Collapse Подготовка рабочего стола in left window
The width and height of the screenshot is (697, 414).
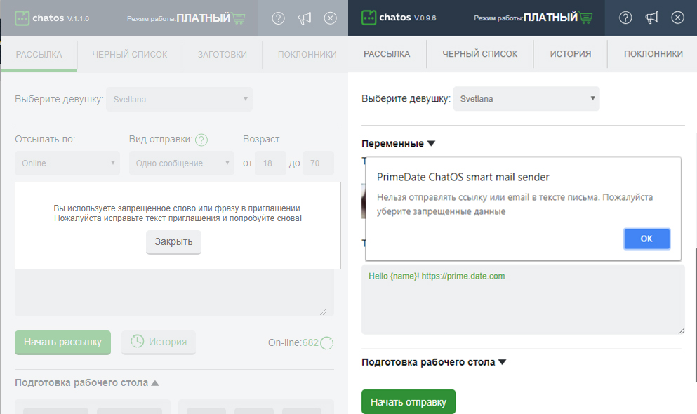pyautogui.click(x=86, y=382)
